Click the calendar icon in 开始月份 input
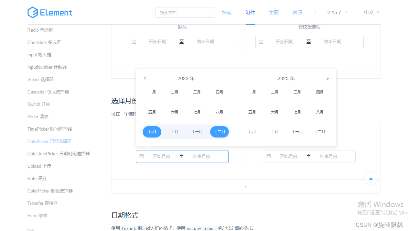408x231 pixels. pos(141,156)
